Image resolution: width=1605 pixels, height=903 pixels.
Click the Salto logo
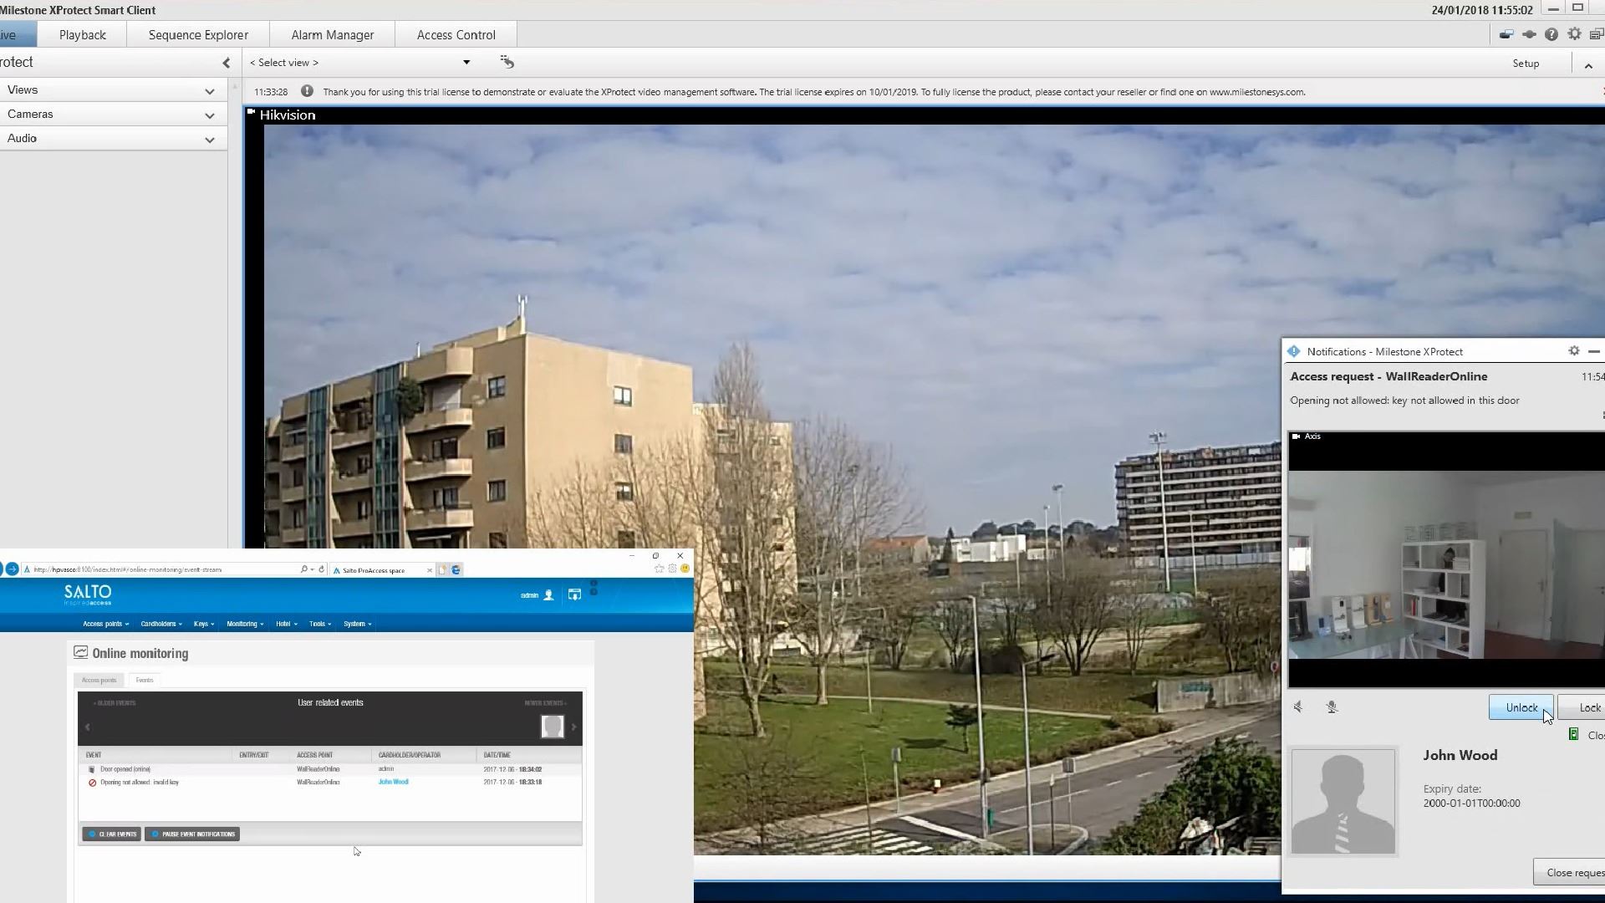[x=88, y=594]
